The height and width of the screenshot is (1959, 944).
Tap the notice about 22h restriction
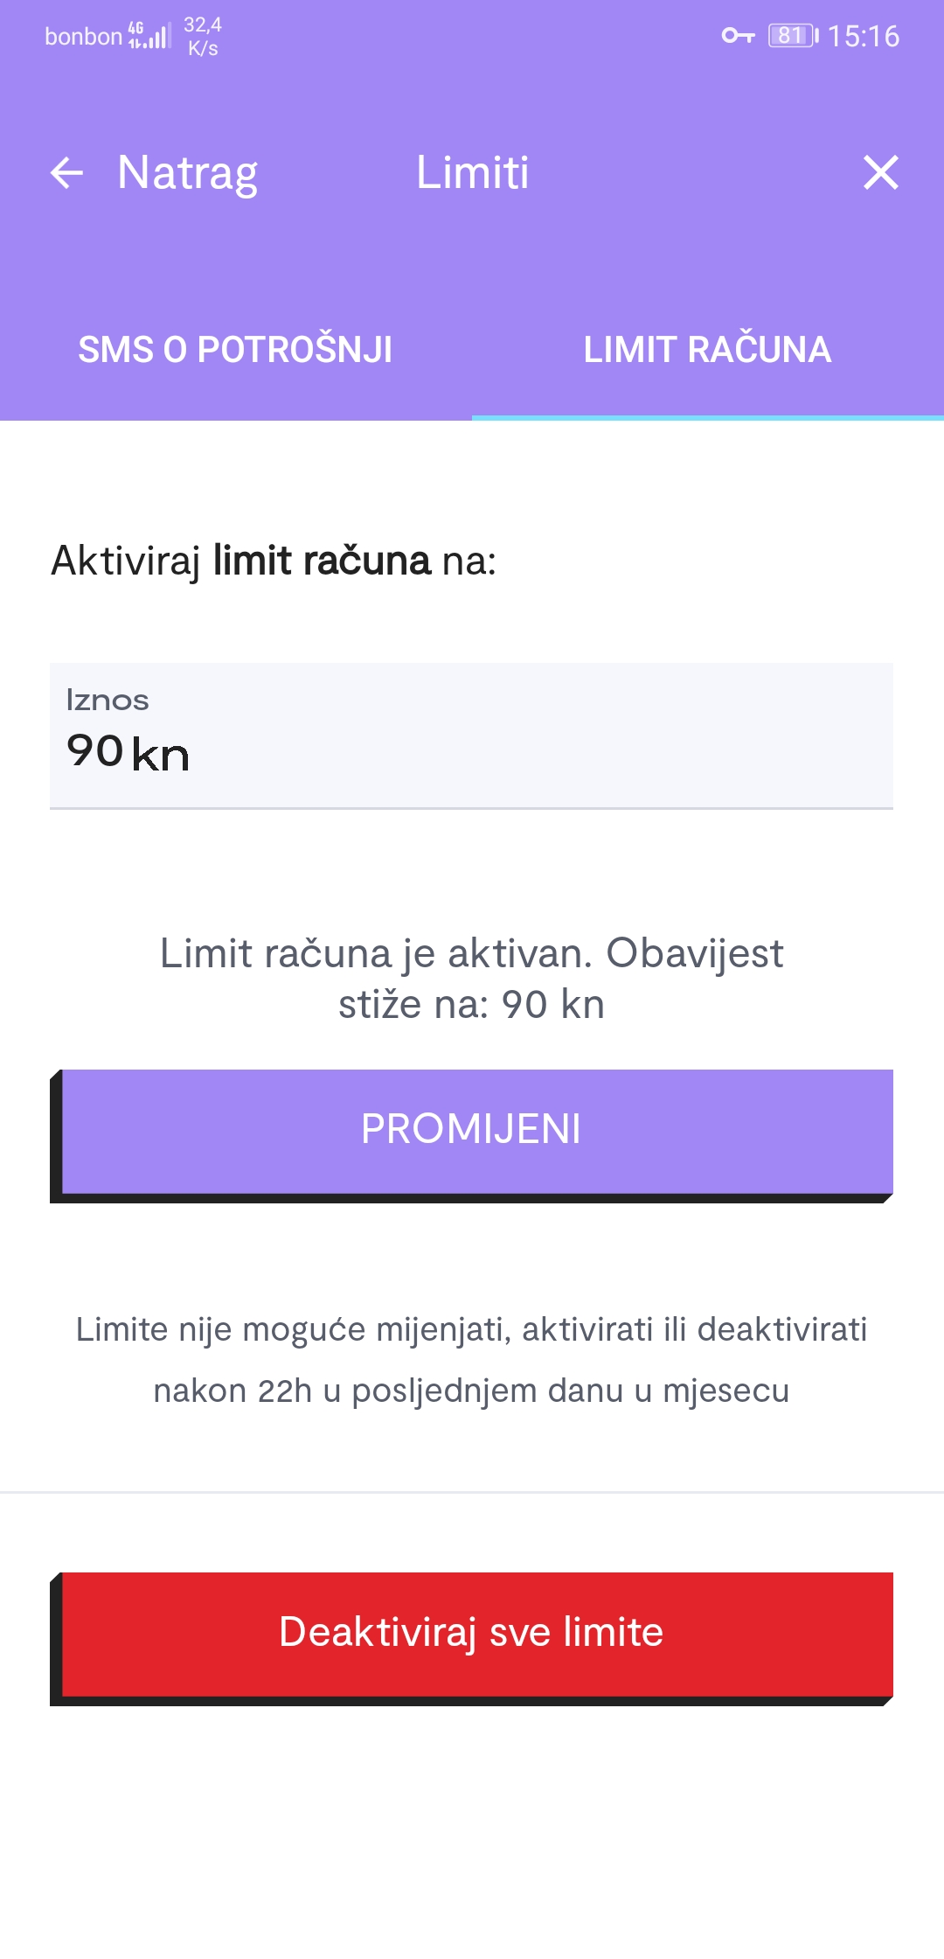pos(472,1359)
